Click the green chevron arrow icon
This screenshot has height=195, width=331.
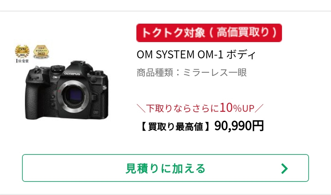(284, 168)
